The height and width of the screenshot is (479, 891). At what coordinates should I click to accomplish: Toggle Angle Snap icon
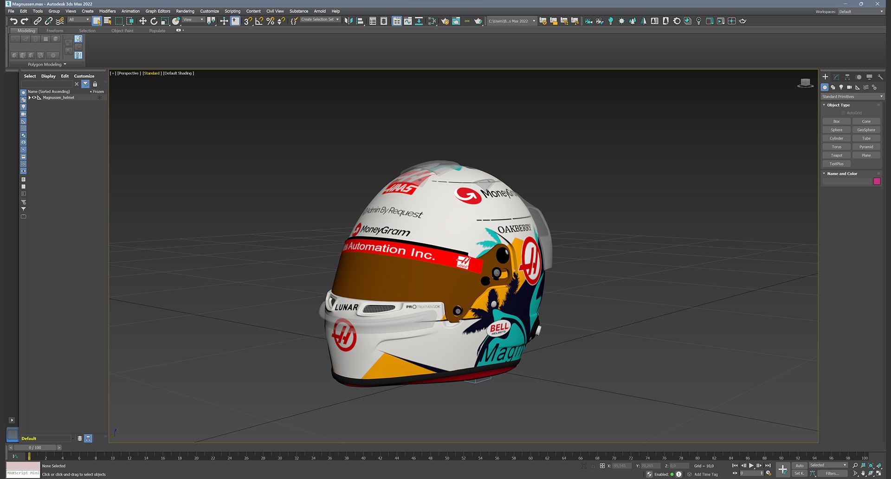[259, 21]
